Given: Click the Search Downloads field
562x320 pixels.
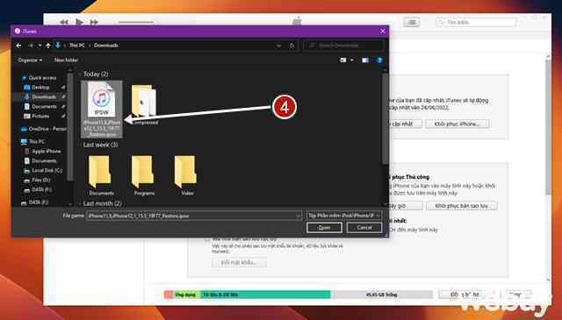Looking at the screenshot, I should click(343, 46).
